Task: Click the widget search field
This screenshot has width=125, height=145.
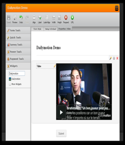Action: 17,73
